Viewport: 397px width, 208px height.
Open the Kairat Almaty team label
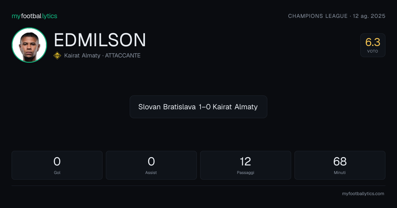pos(82,55)
